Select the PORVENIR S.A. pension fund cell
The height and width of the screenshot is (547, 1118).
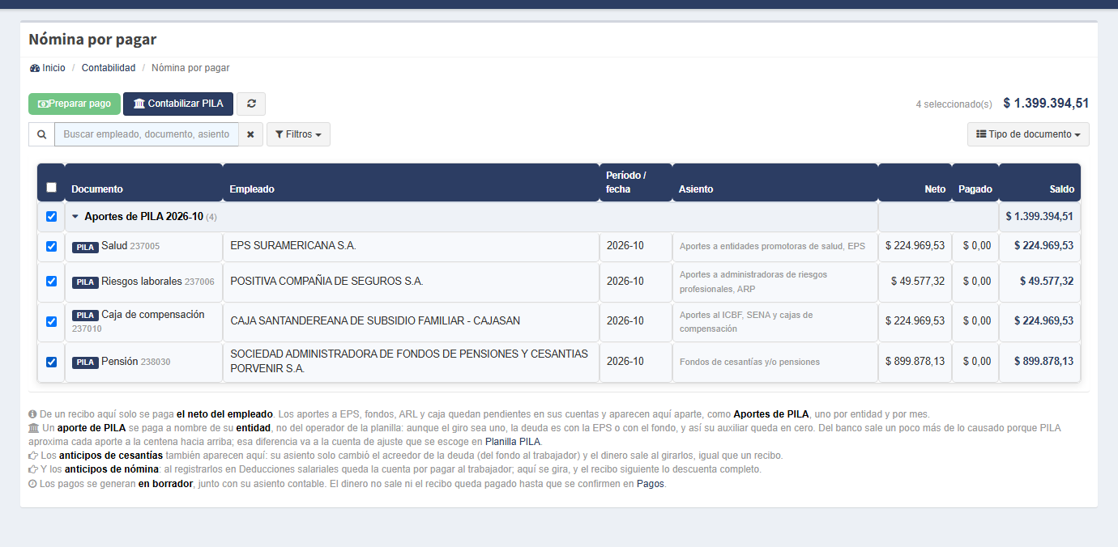coord(411,362)
